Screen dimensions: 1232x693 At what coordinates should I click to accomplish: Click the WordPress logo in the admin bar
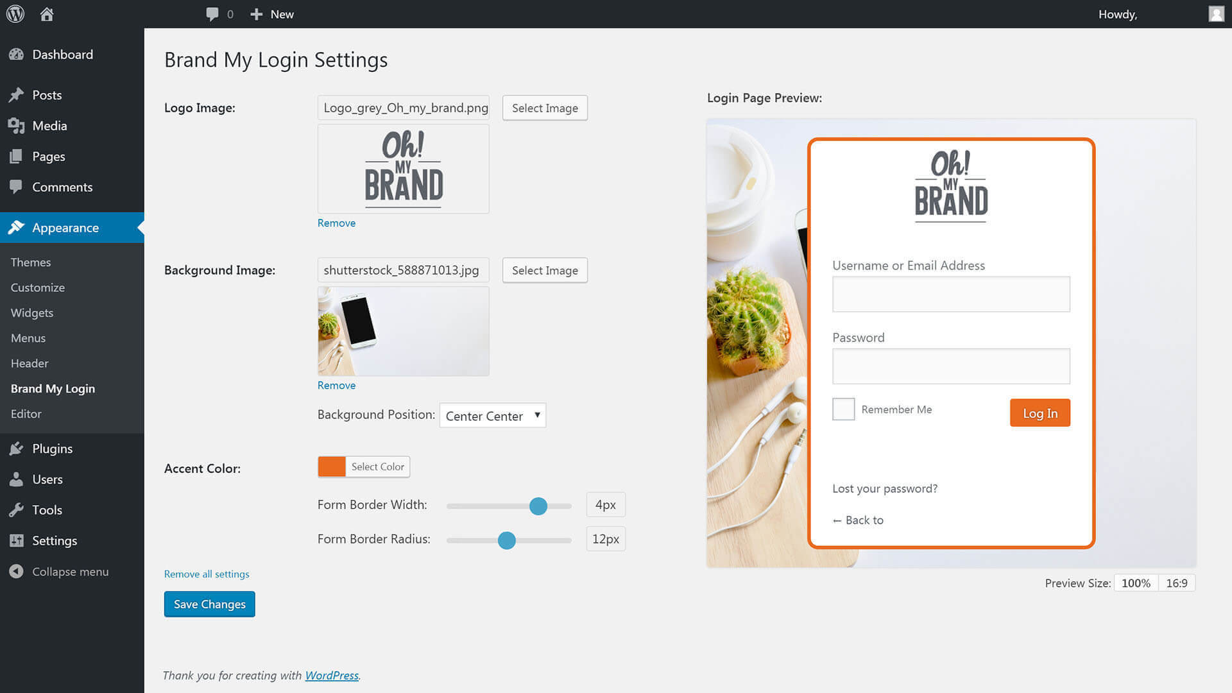tap(14, 13)
